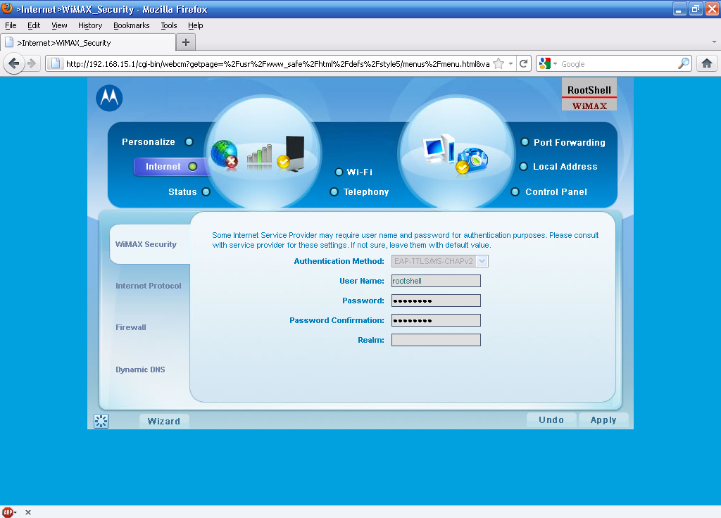Open the File menu
Image resolution: width=721 pixels, height=518 pixels.
click(11, 25)
